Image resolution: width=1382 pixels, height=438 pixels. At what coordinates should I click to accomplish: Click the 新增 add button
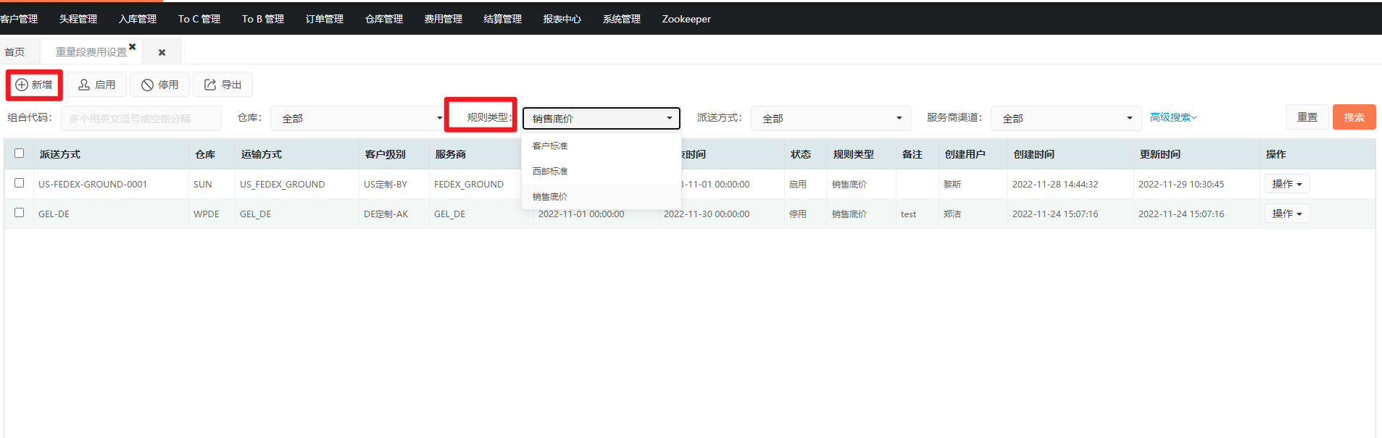pyautogui.click(x=34, y=85)
